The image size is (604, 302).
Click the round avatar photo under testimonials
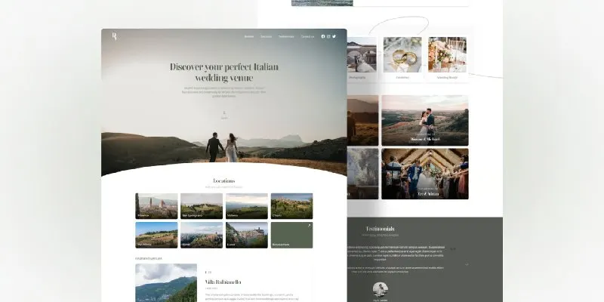click(x=381, y=290)
